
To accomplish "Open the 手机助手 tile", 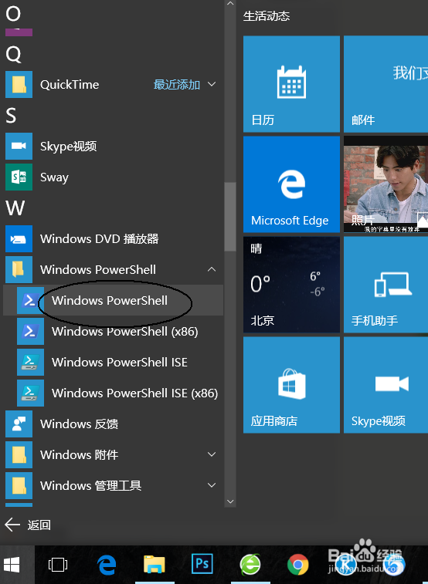I will (x=386, y=285).
